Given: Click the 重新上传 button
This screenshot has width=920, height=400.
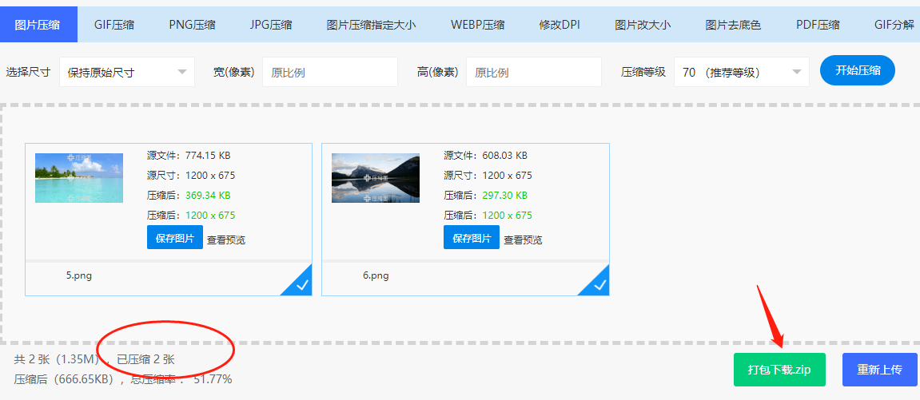Looking at the screenshot, I should [x=879, y=370].
